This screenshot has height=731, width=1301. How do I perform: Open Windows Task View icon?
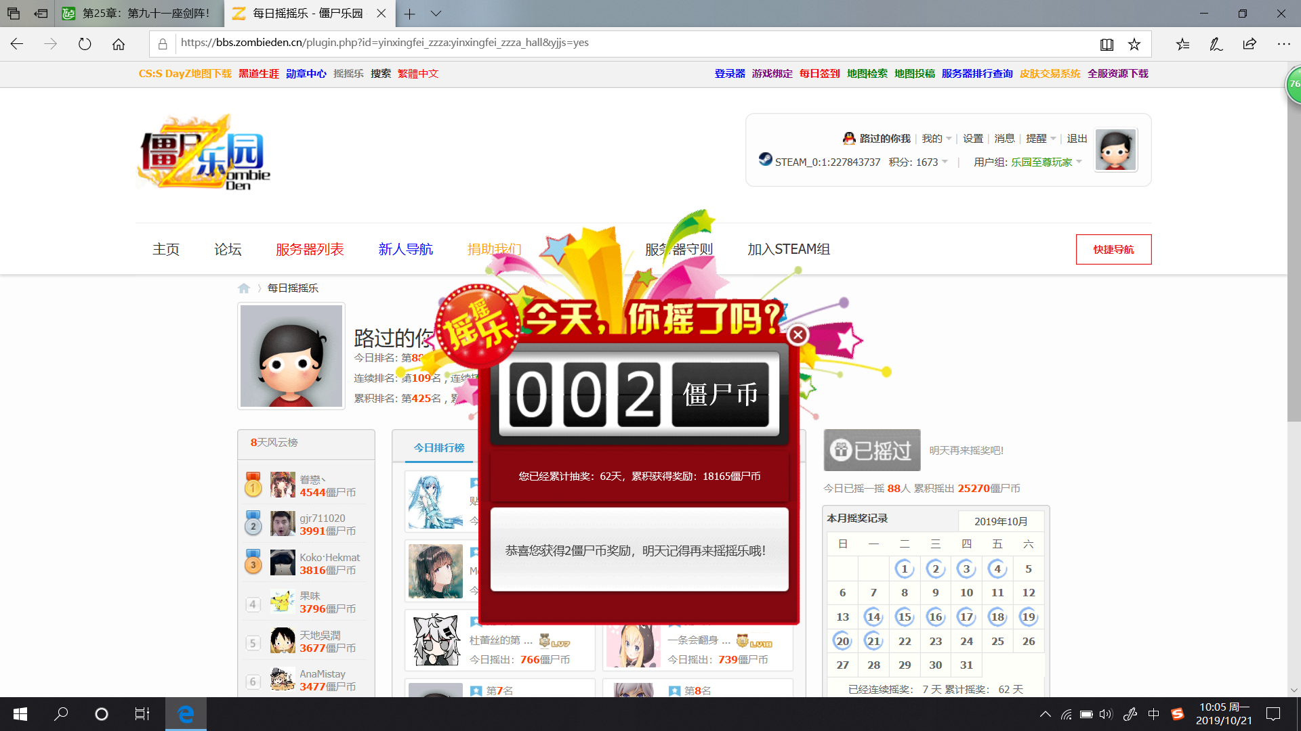pos(142,713)
